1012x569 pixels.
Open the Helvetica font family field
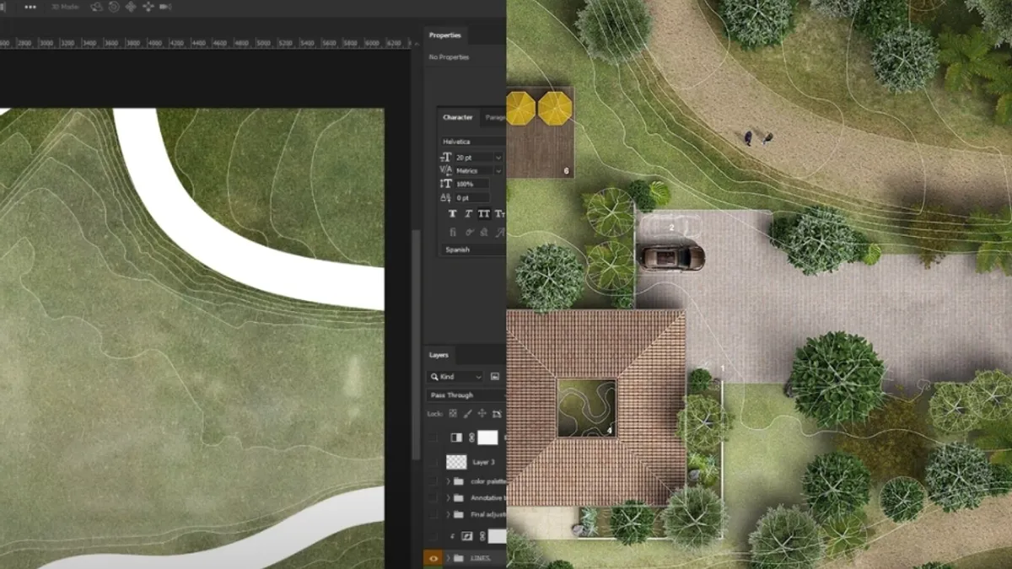(472, 142)
